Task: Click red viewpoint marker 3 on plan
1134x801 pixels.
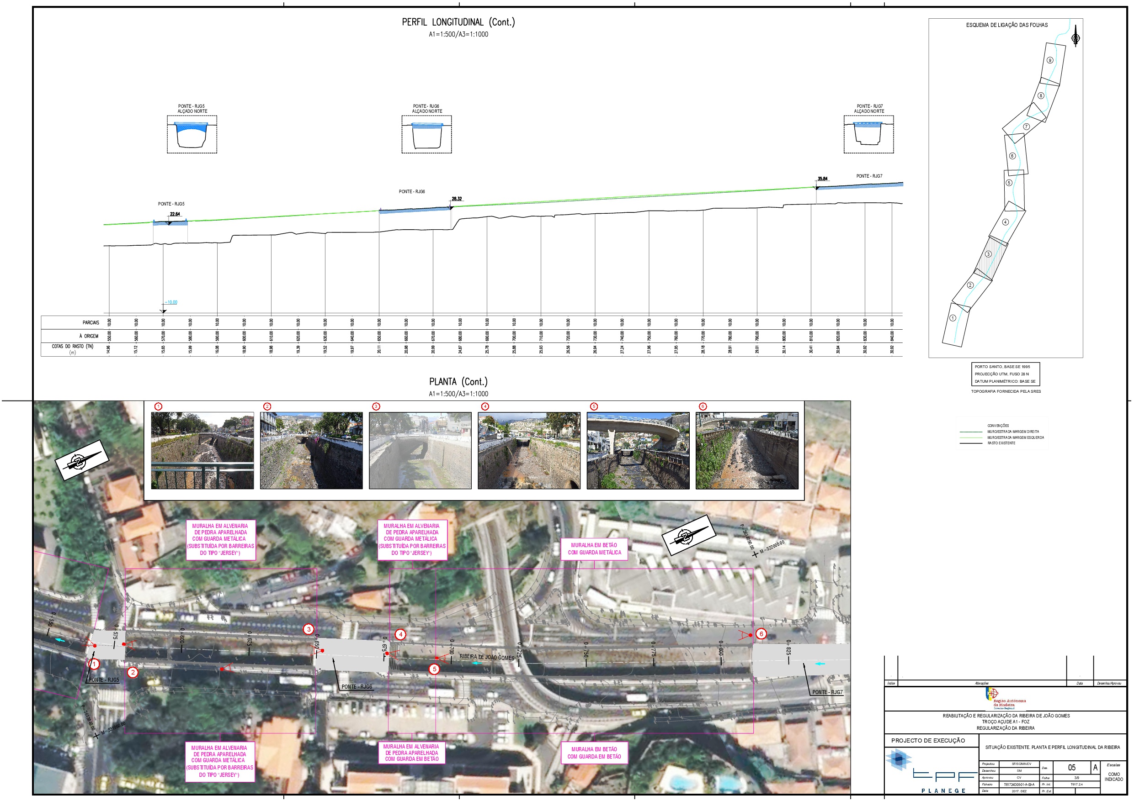Action: click(x=309, y=629)
